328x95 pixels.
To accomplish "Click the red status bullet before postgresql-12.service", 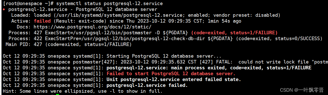I will 4,10.
